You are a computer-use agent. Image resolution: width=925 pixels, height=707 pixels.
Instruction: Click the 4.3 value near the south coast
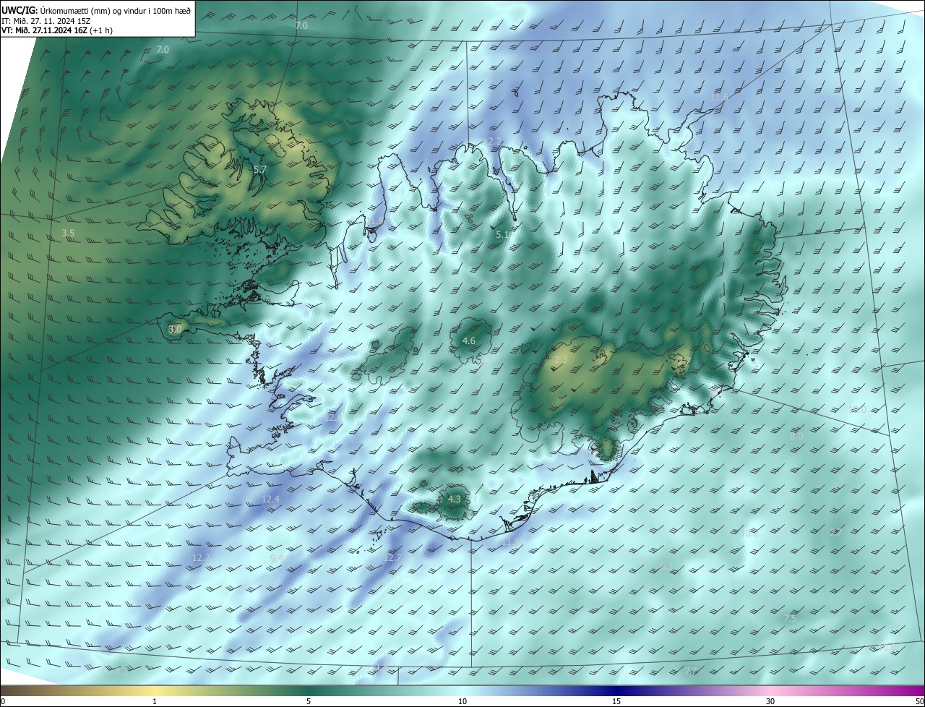(454, 499)
